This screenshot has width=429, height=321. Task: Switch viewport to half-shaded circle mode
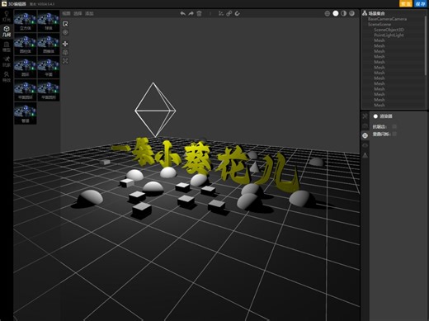coord(344,13)
